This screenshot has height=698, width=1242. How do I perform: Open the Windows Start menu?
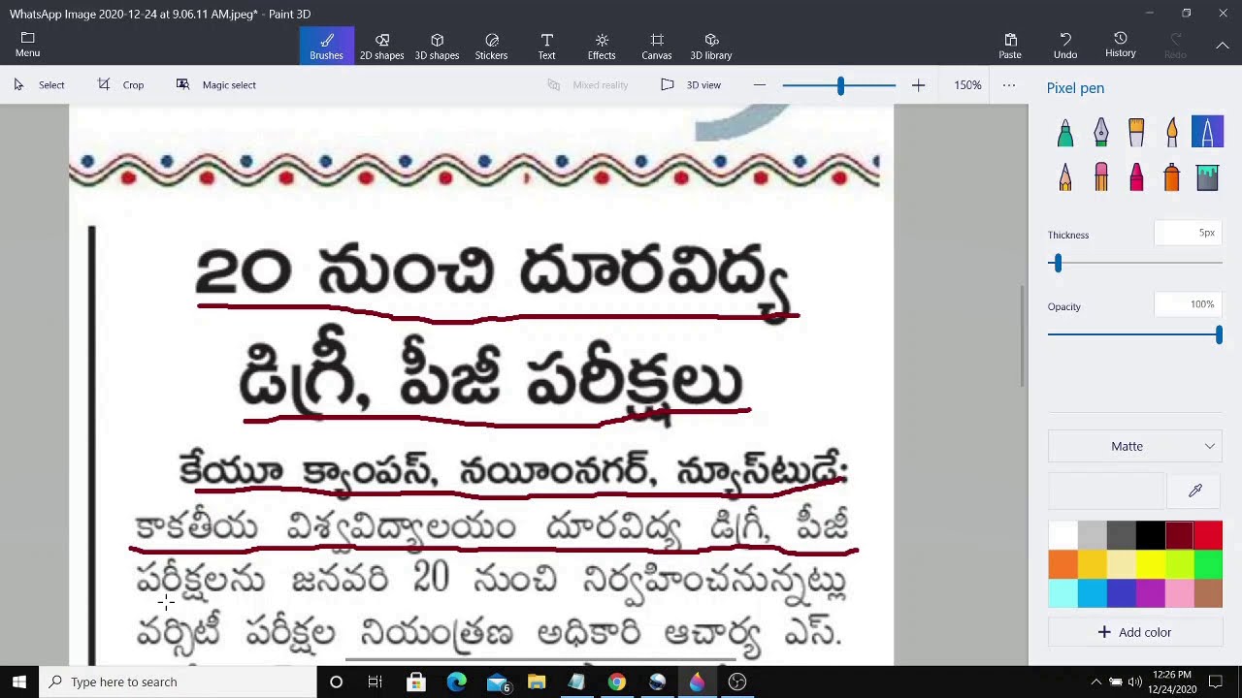click(x=19, y=682)
